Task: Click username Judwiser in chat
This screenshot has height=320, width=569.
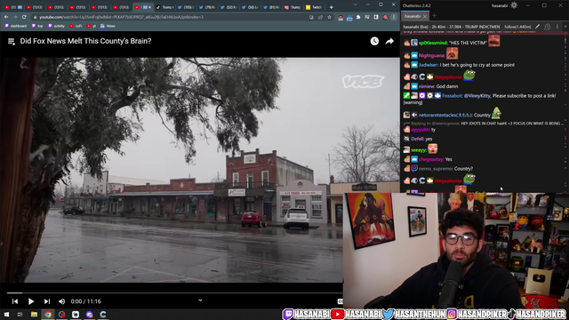Action: pos(429,65)
